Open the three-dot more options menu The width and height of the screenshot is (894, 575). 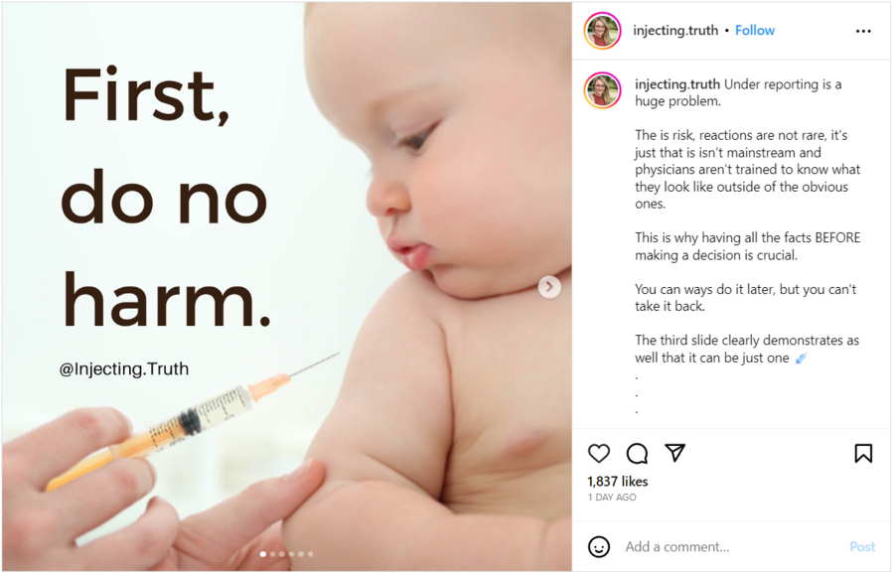tap(863, 31)
